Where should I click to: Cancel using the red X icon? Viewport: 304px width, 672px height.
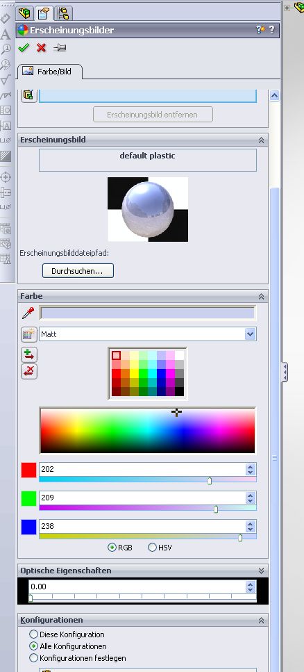[41, 47]
